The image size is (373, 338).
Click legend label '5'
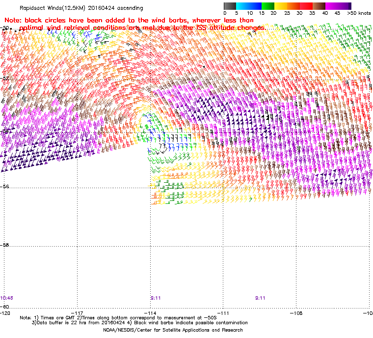(x=237, y=13)
